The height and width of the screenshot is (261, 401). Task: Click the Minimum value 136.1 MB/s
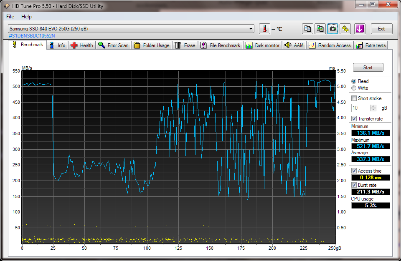(371, 133)
